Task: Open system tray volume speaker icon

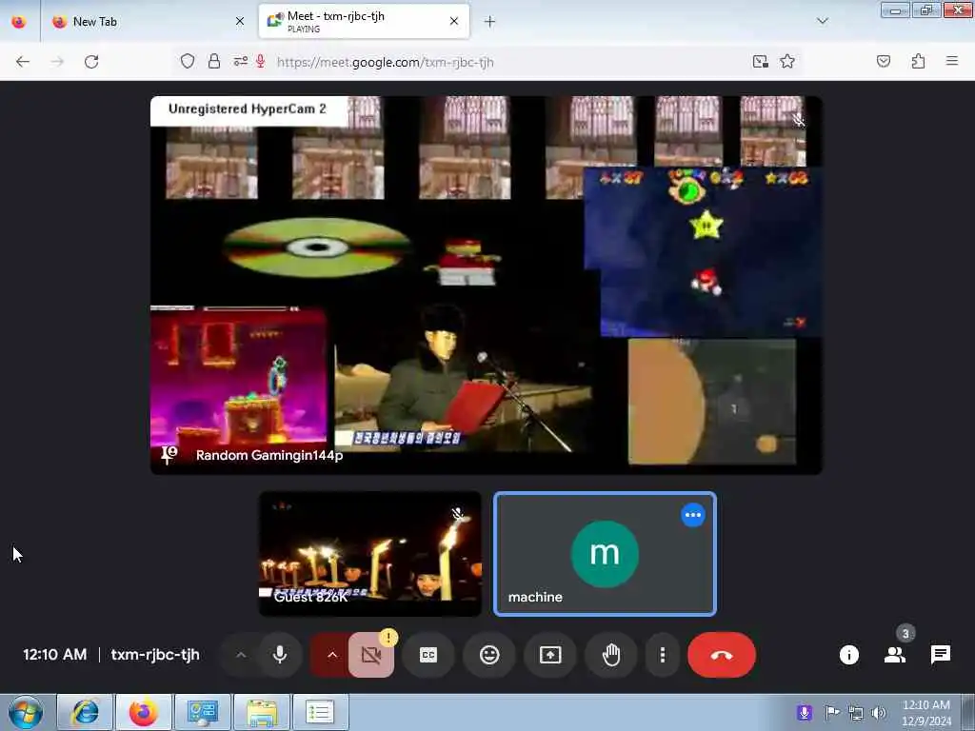Action: (879, 713)
